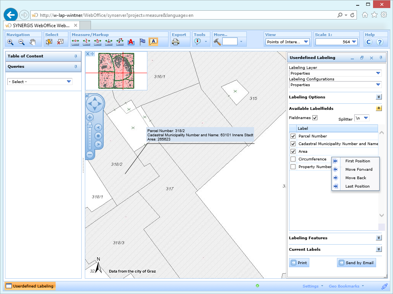Open the help question mark icon
This screenshot has height=294, width=393.
(x=380, y=42)
